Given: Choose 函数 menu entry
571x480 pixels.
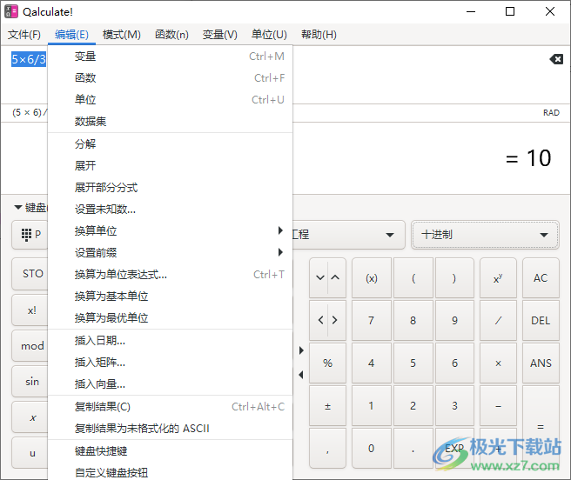Looking at the screenshot, I should tap(171, 78).
